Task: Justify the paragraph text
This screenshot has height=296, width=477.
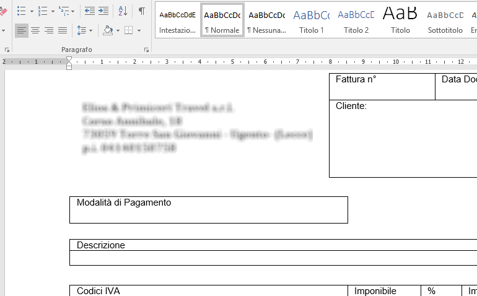Action: 63,30
